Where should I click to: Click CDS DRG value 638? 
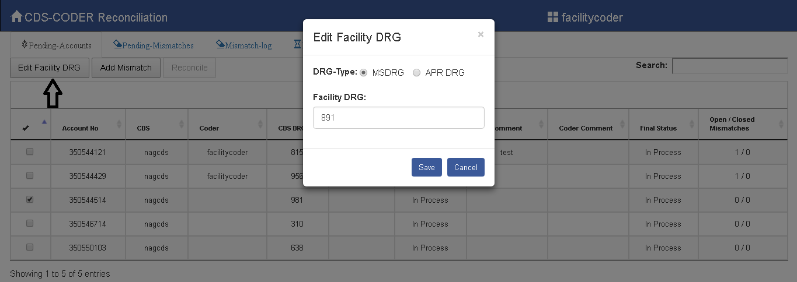(x=297, y=248)
